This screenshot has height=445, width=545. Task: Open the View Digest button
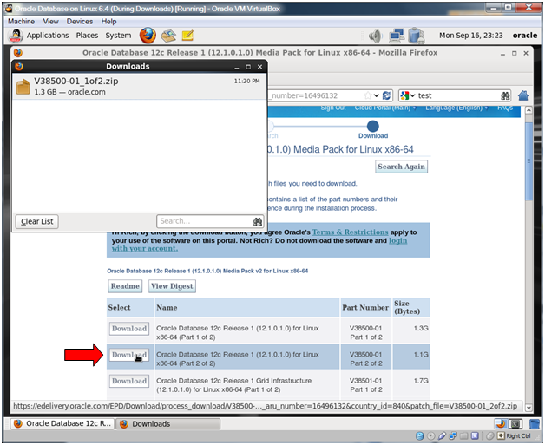pyautogui.click(x=172, y=286)
